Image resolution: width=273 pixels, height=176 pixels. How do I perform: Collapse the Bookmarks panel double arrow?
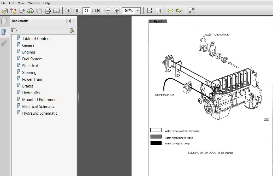[x=69, y=21]
